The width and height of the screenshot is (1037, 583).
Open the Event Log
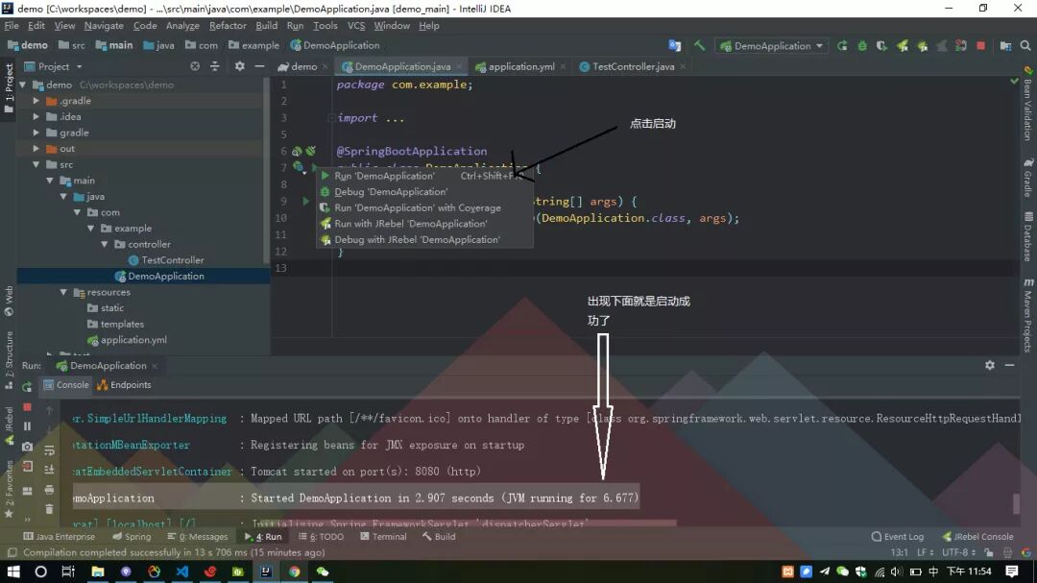pos(898,537)
